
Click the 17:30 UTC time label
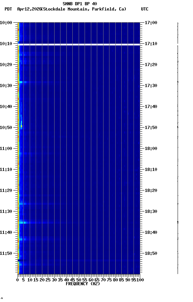151,86
